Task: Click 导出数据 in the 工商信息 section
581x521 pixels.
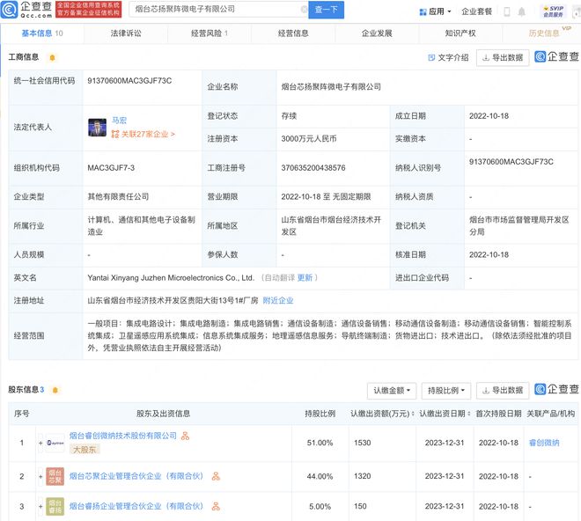Action: click(x=503, y=58)
